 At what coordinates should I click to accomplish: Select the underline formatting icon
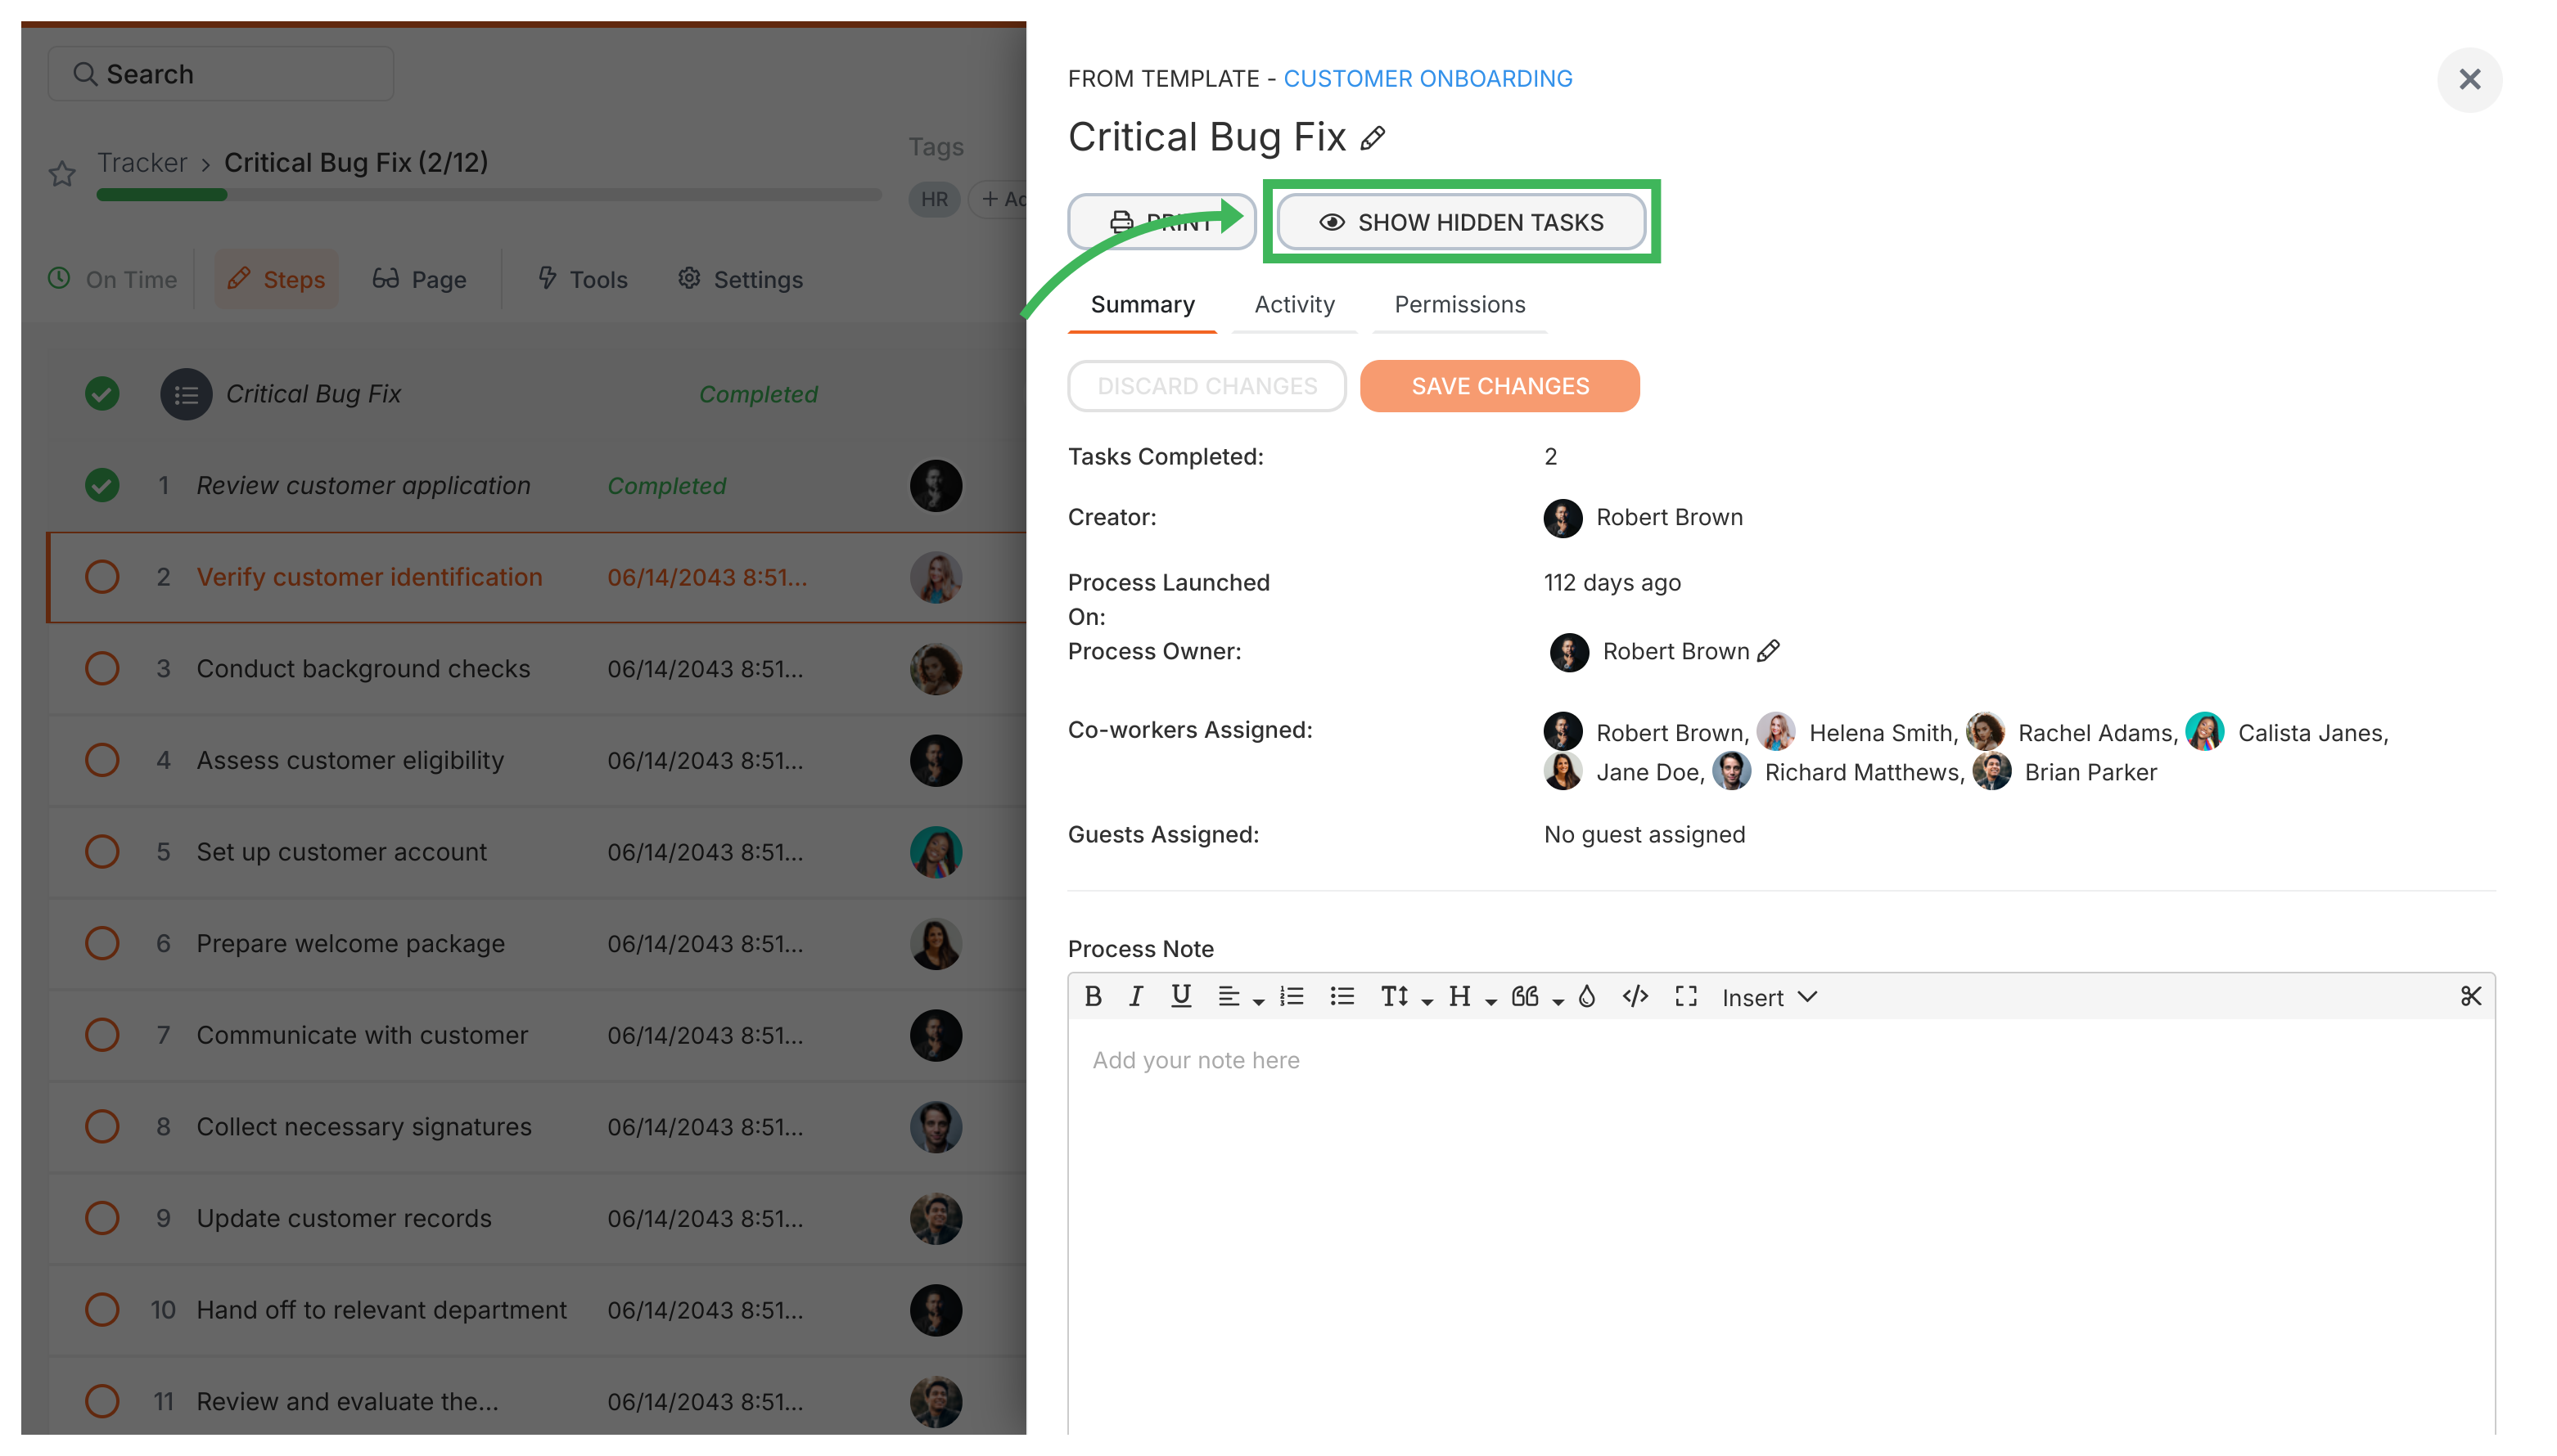coord(1181,996)
